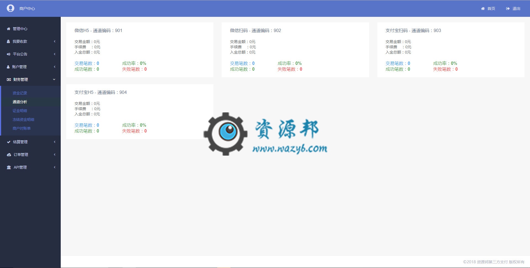This screenshot has height=268, width=530.
Task: Click the API管理 bank icon
Action: [x=9, y=167]
